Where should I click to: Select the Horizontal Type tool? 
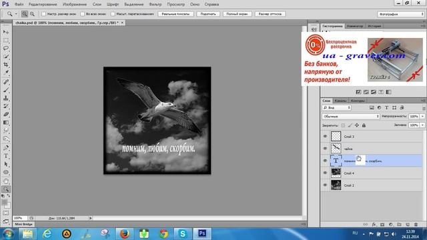(x=6, y=156)
